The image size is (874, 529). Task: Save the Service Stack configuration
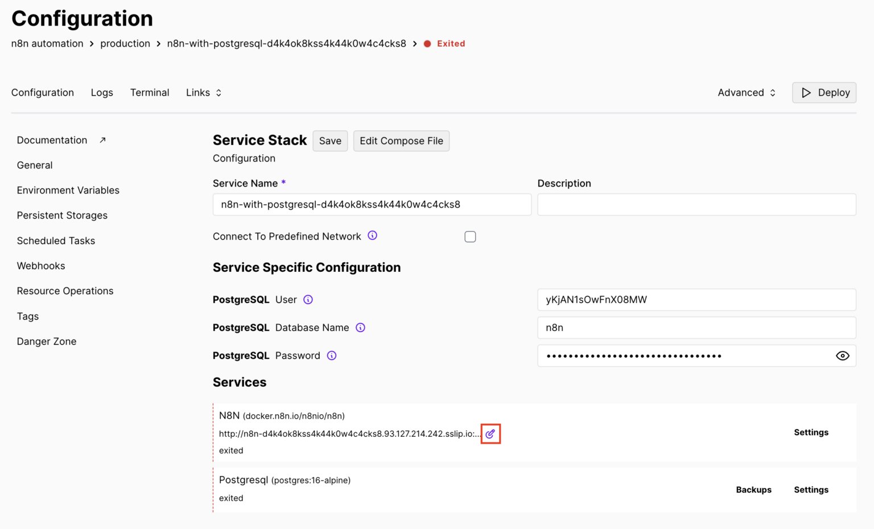(330, 140)
